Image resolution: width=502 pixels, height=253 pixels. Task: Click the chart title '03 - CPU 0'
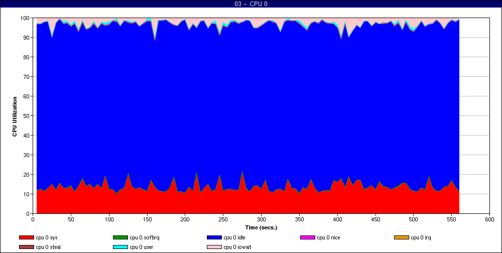click(x=250, y=4)
